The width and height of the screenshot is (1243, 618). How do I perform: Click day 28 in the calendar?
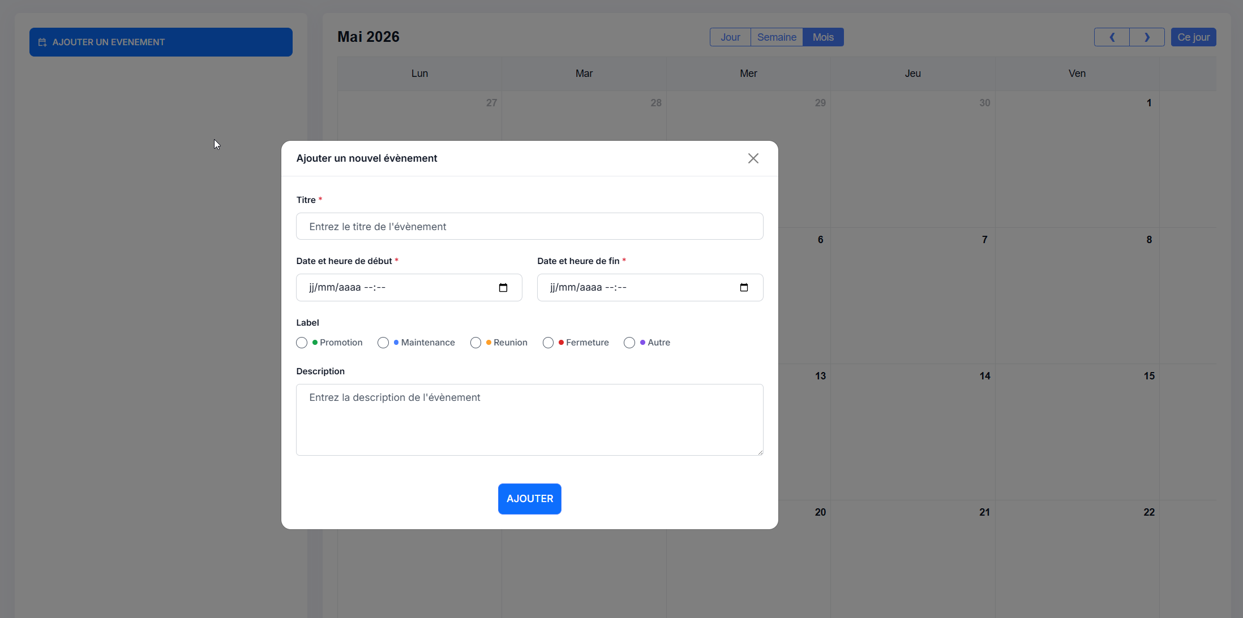pos(656,103)
